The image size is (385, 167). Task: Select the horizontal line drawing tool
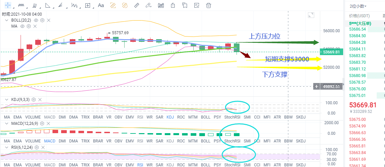click(21, 5)
